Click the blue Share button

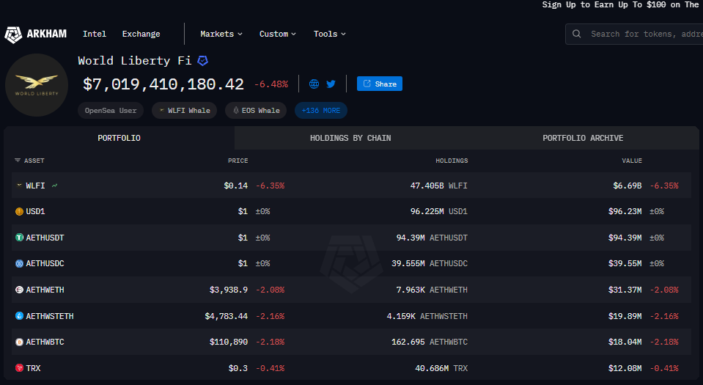[x=380, y=84]
